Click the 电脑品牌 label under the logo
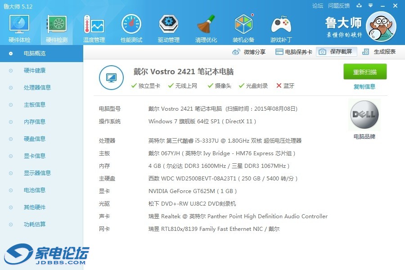This screenshot has height=270, width=405. tap(364, 137)
